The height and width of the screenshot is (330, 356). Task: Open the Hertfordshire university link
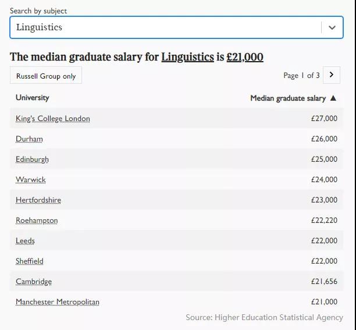tap(38, 200)
